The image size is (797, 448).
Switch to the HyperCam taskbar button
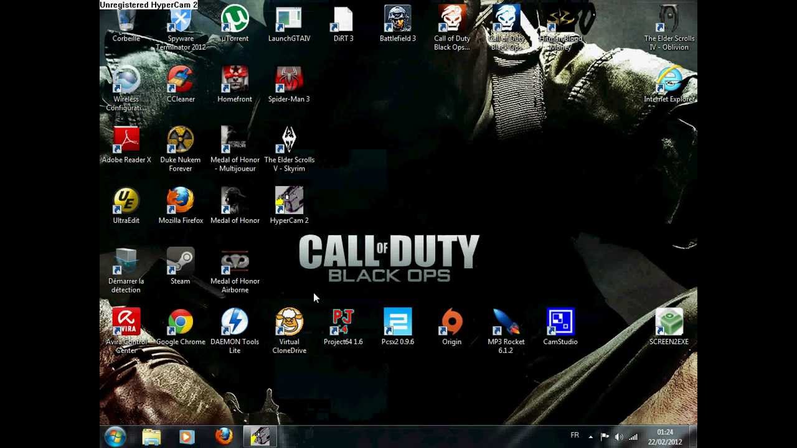coord(260,437)
